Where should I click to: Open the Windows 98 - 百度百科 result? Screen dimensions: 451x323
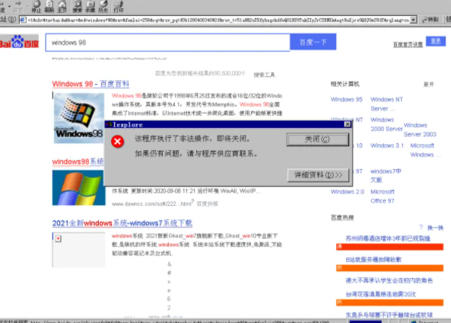coord(91,84)
